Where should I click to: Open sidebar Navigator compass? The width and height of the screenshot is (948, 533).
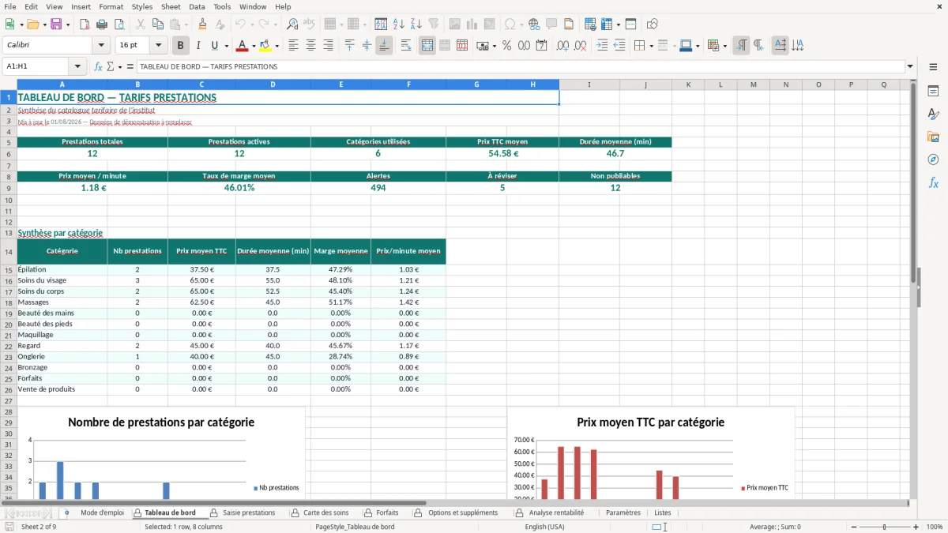click(933, 160)
